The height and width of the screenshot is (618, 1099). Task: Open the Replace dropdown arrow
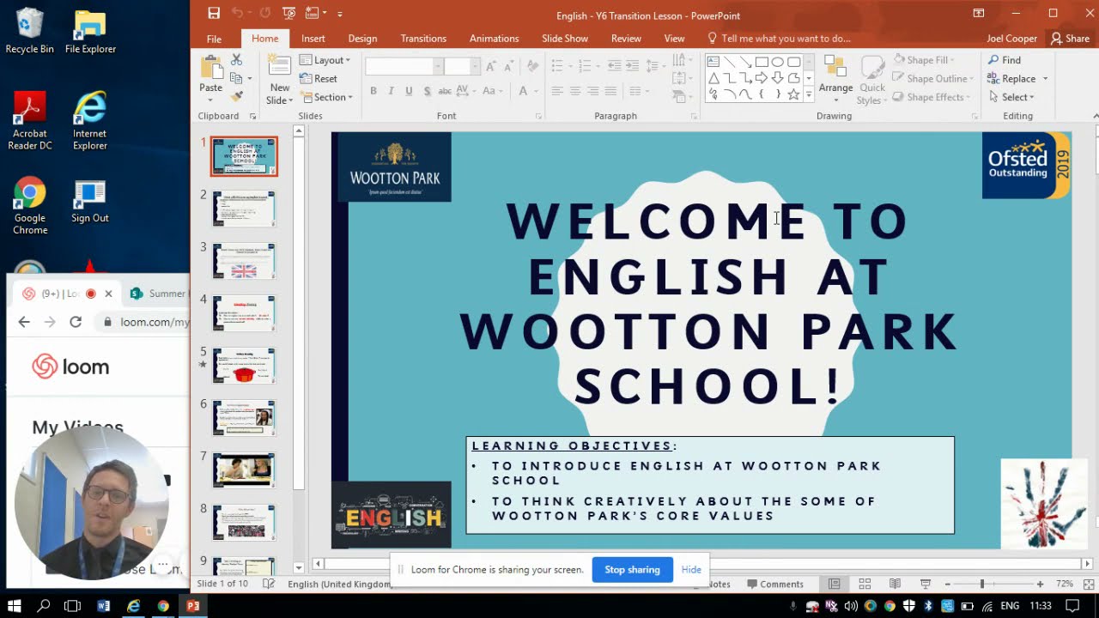pyautogui.click(x=1045, y=79)
